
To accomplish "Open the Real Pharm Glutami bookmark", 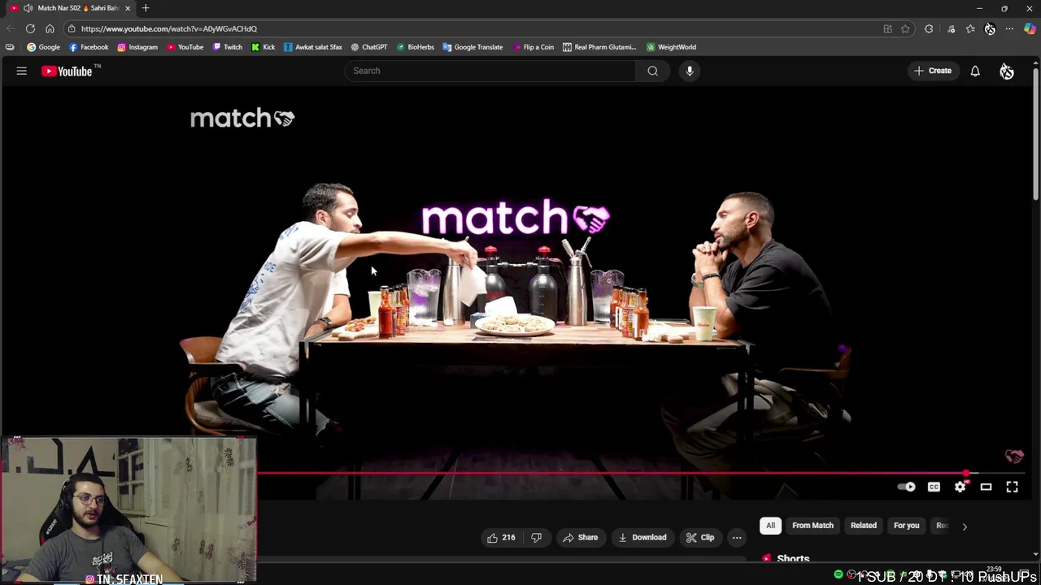I will click(x=599, y=47).
